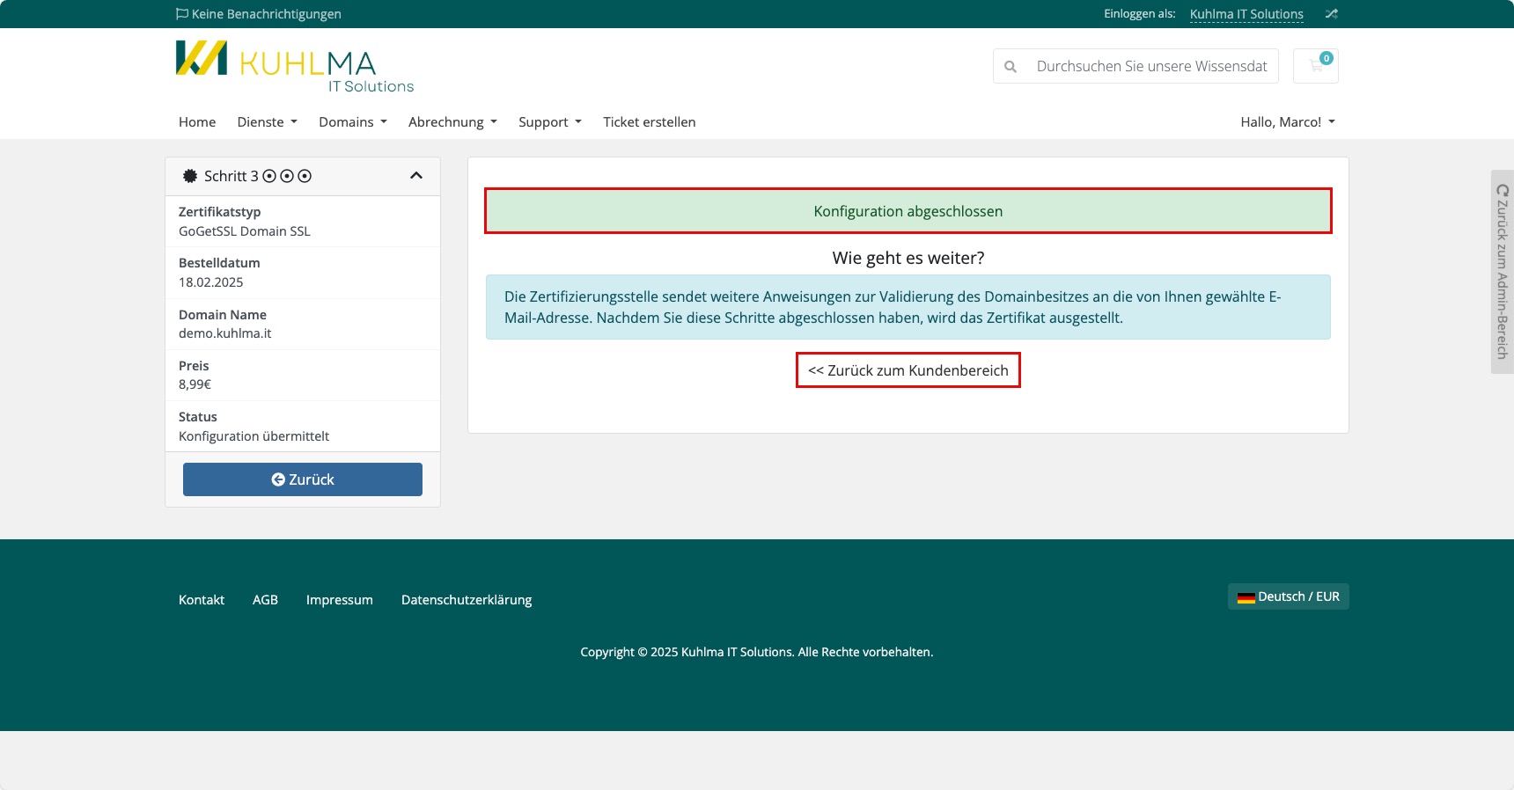
Task: Click the German flag icon
Action: pyautogui.click(x=1246, y=597)
